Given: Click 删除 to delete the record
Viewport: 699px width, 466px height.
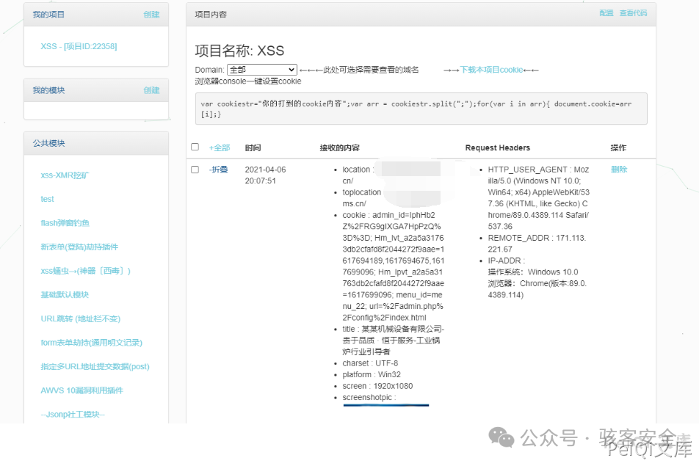Looking at the screenshot, I should (x=619, y=170).
